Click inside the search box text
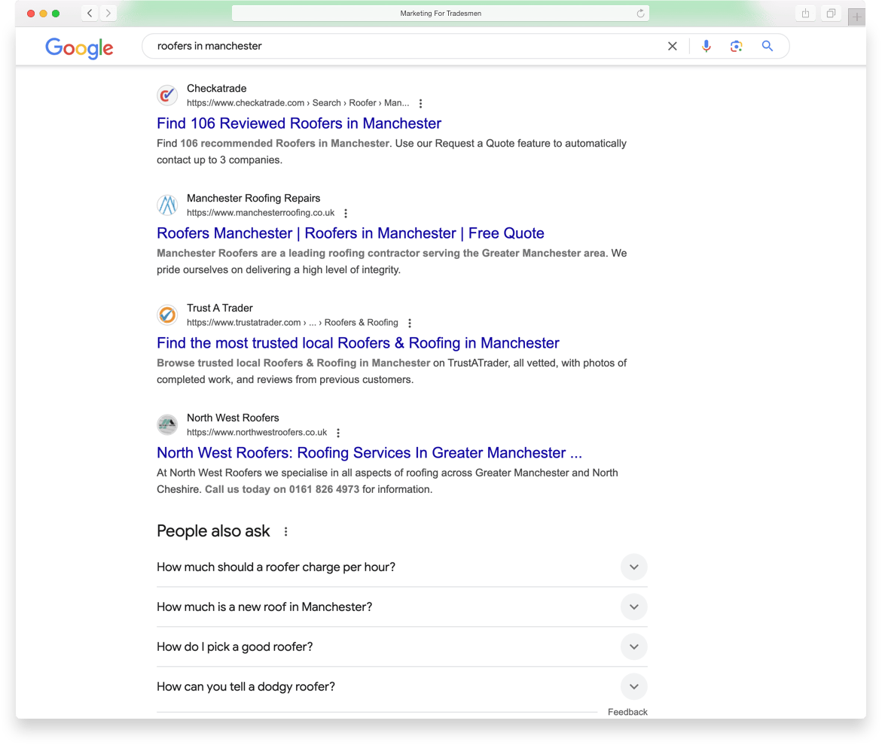This screenshot has width=882, height=745. (x=209, y=46)
